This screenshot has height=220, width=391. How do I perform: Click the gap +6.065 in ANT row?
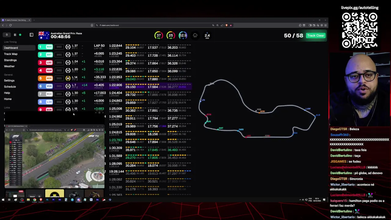pyautogui.click(x=99, y=53)
